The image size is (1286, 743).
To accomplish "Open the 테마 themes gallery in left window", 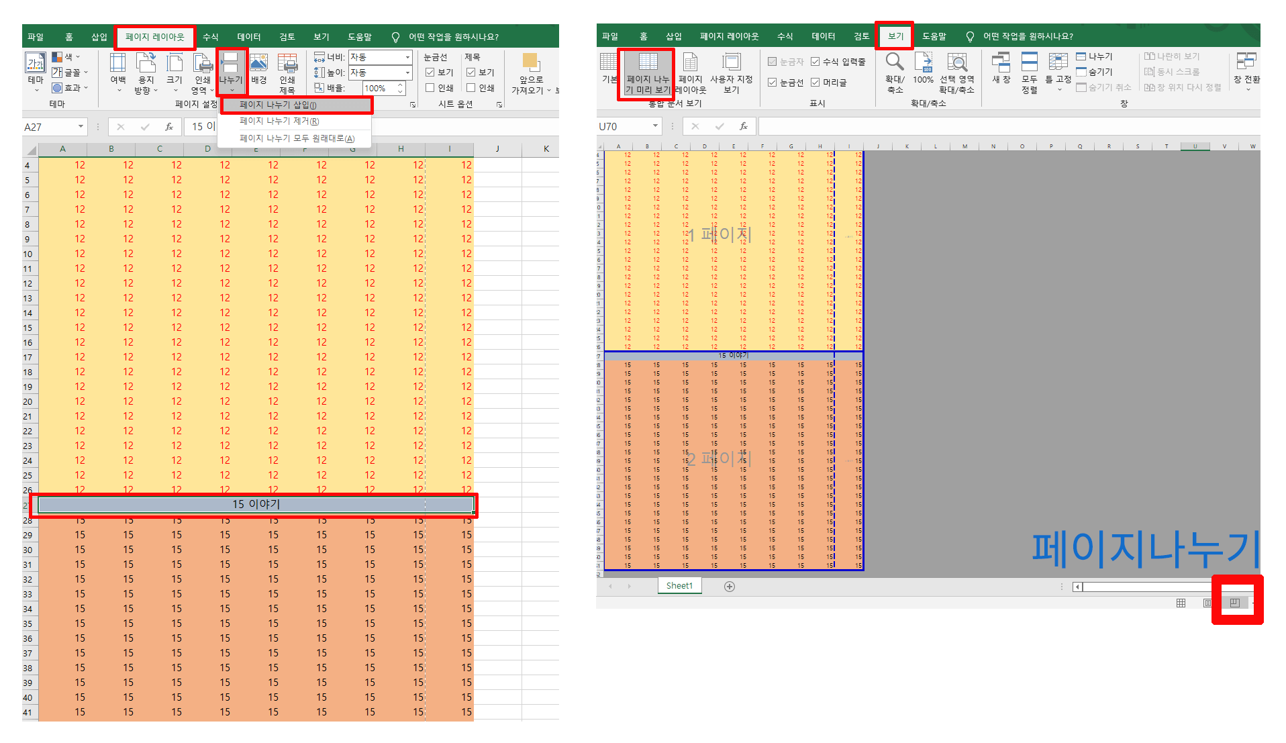I will (36, 71).
